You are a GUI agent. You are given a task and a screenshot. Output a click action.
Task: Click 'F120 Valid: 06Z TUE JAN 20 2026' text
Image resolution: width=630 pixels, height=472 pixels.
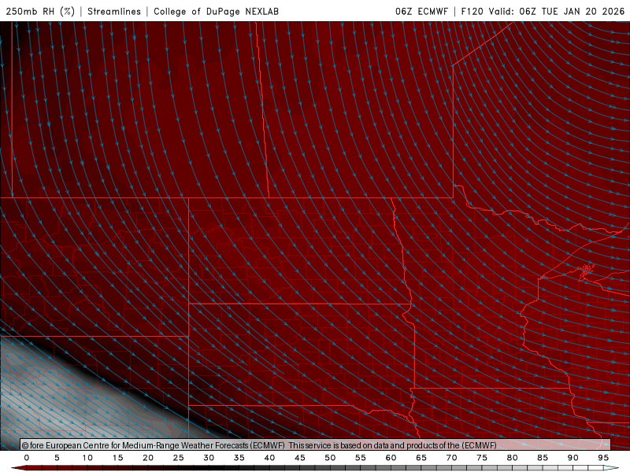tap(543, 11)
